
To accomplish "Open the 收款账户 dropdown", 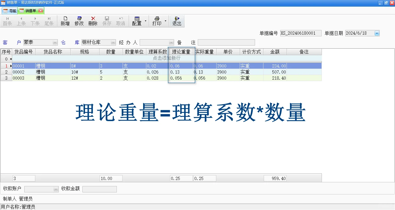I will 56,189.
